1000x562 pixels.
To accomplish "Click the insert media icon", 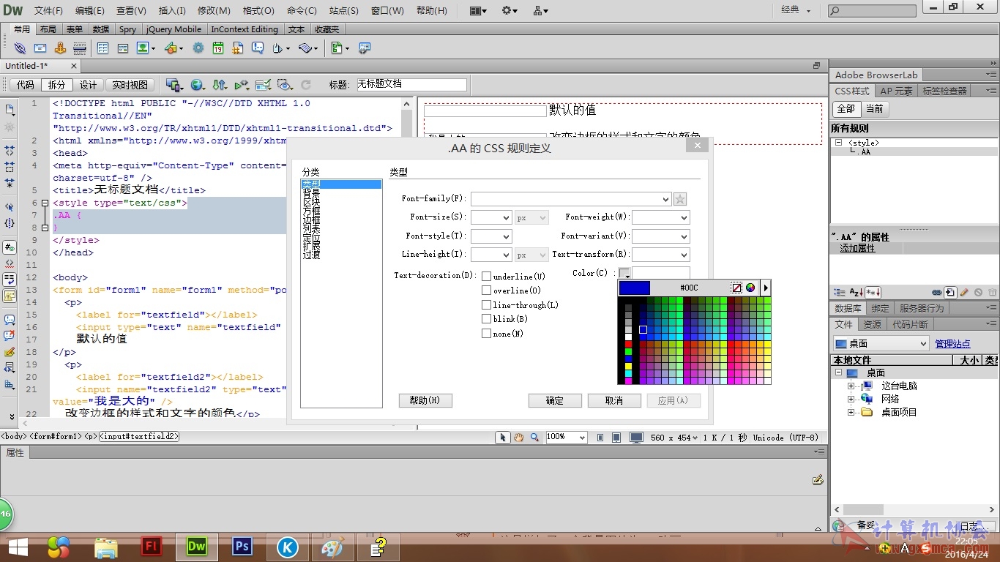I will point(171,48).
